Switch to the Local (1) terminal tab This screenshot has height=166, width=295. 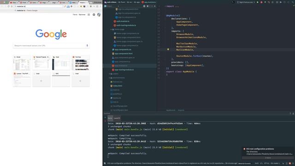117,118
